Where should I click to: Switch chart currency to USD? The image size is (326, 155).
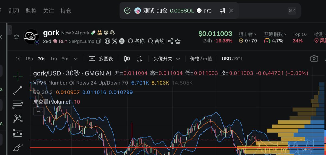(x=226, y=59)
